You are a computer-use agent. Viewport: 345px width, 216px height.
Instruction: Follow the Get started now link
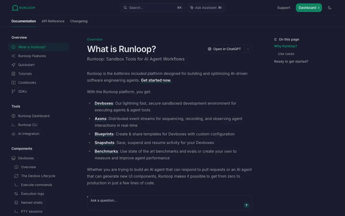156,80
